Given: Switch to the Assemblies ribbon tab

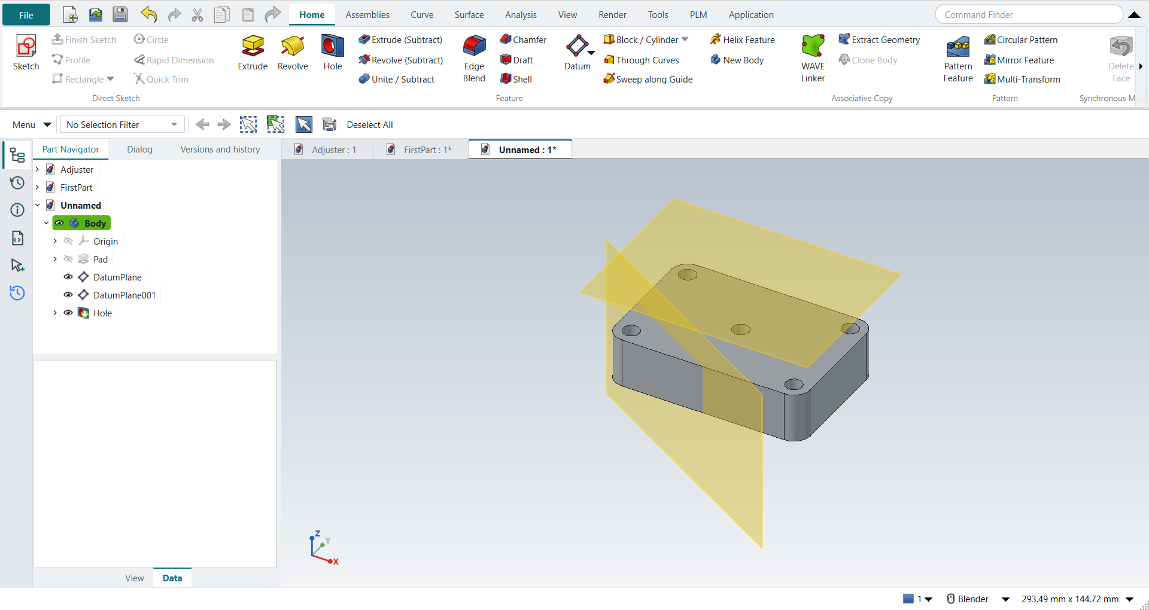Looking at the screenshot, I should click(x=367, y=15).
